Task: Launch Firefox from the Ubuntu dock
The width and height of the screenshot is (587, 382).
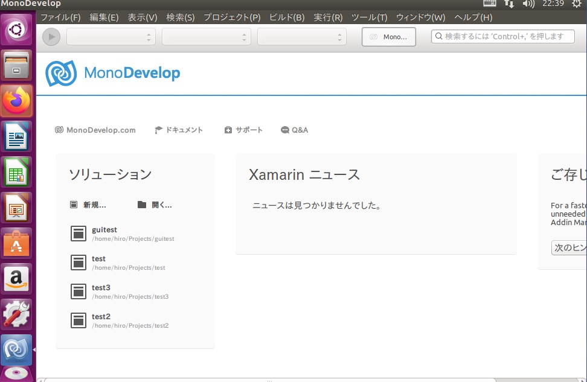Action: (x=16, y=101)
